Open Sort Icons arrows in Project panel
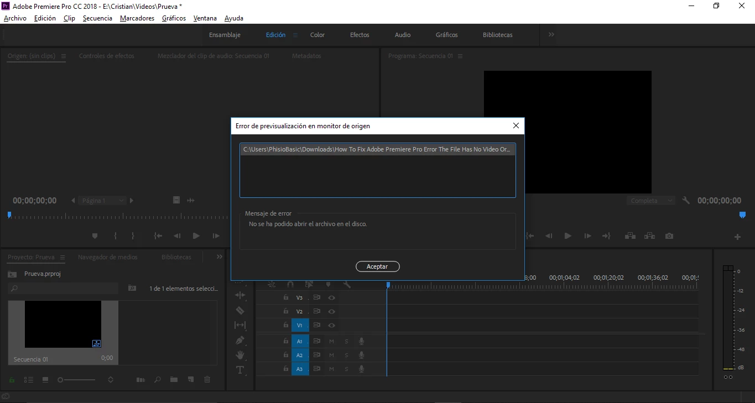Screen dimensions: 755x403 (x=111, y=380)
